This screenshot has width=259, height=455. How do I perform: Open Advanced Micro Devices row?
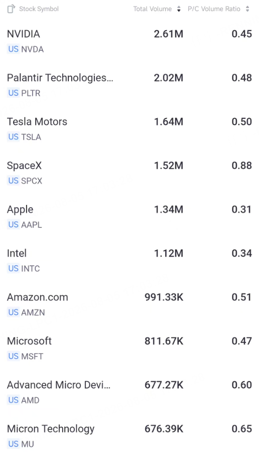pos(129,392)
